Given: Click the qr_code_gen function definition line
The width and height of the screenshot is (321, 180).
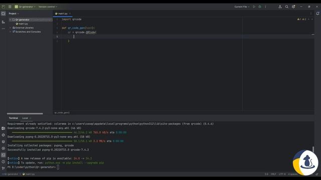Looking at the screenshot, I should [78, 28].
